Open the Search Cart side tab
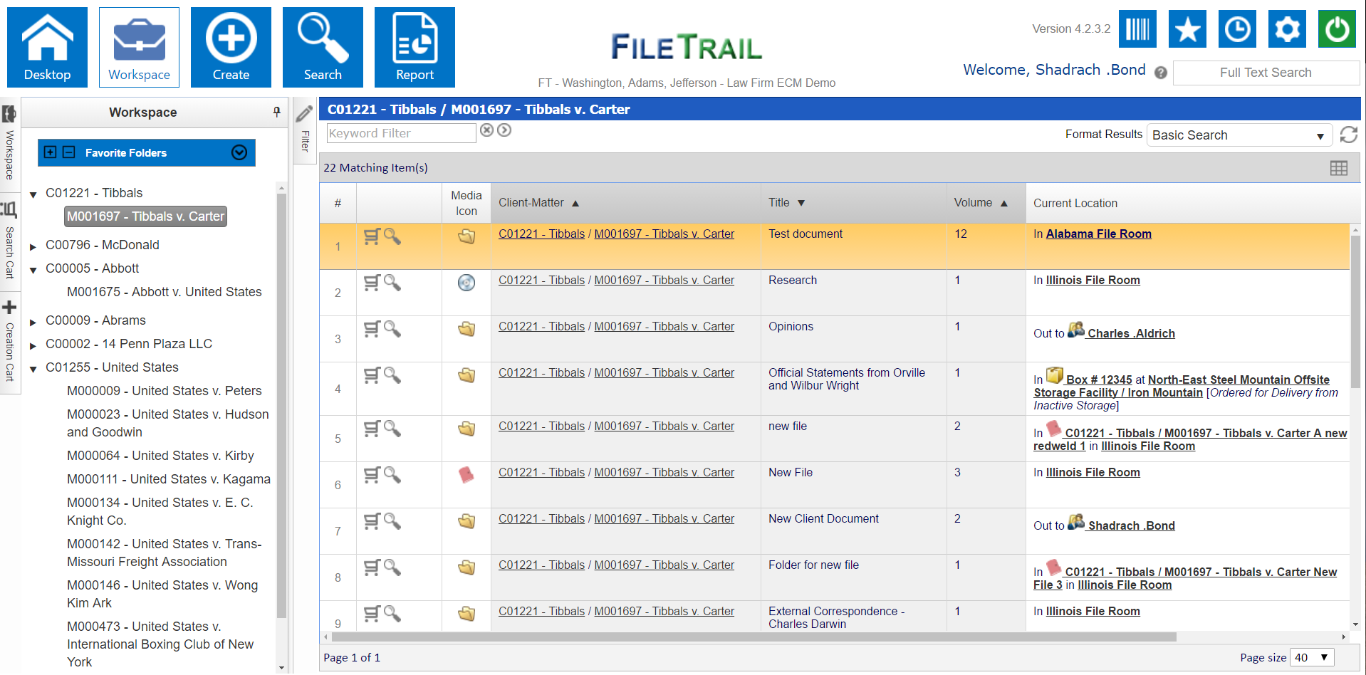Image resolution: width=1366 pixels, height=675 pixels. click(x=9, y=235)
